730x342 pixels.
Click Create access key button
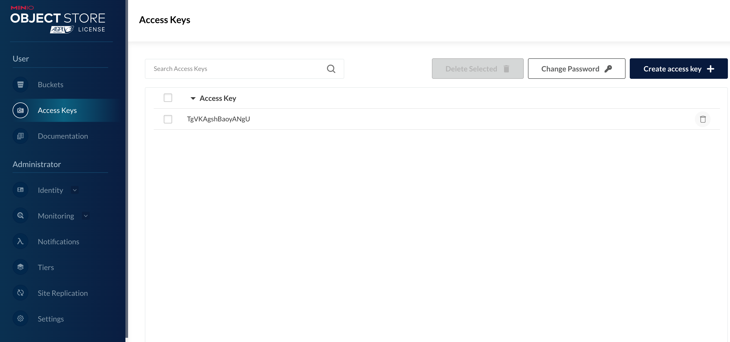pyautogui.click(x=678, y=69)
